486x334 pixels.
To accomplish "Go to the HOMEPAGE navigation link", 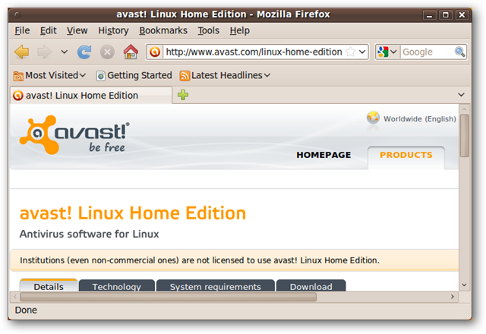I will (x=323, y=155).
